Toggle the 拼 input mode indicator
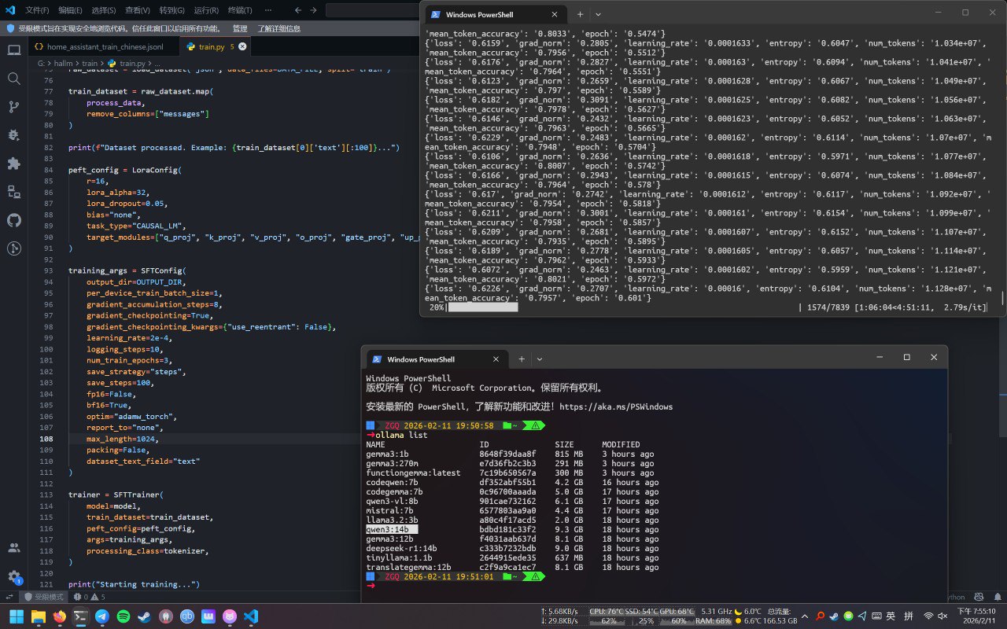 (x=909, y=616)
